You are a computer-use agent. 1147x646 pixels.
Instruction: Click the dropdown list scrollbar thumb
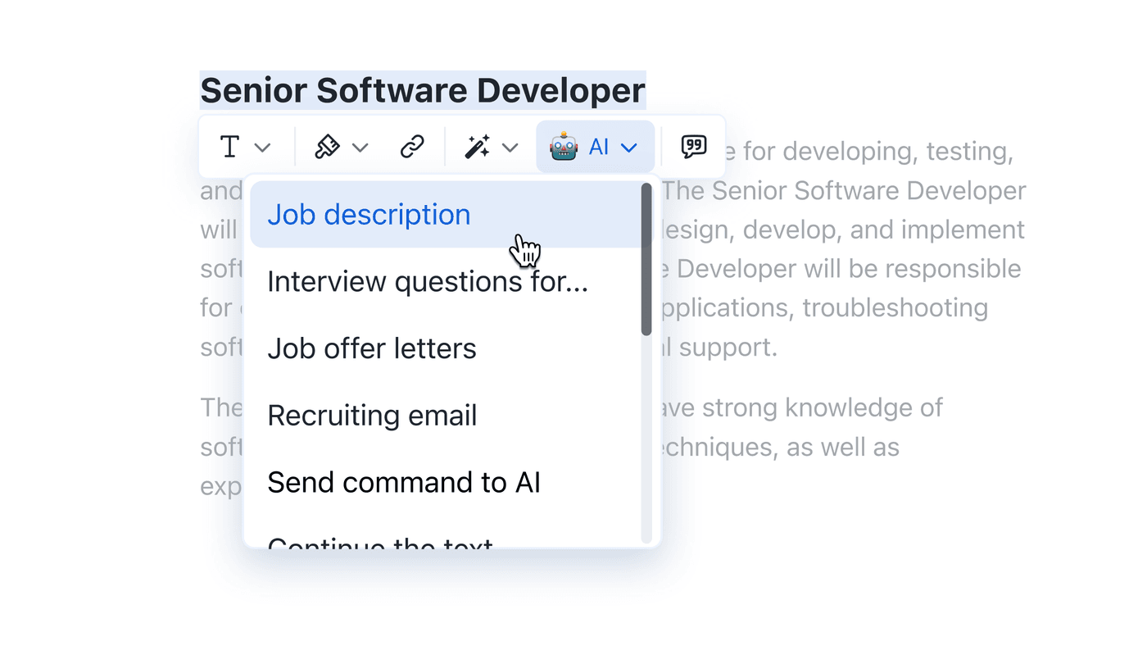click(x=646, y=259)
